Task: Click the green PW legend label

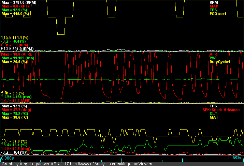Action: coord(212,58)
